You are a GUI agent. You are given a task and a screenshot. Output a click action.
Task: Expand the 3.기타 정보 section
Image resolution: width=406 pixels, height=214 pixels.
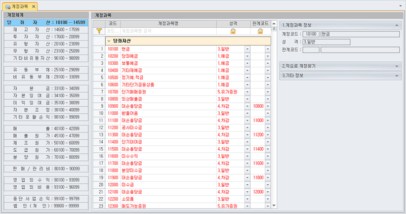pos(397,75)
